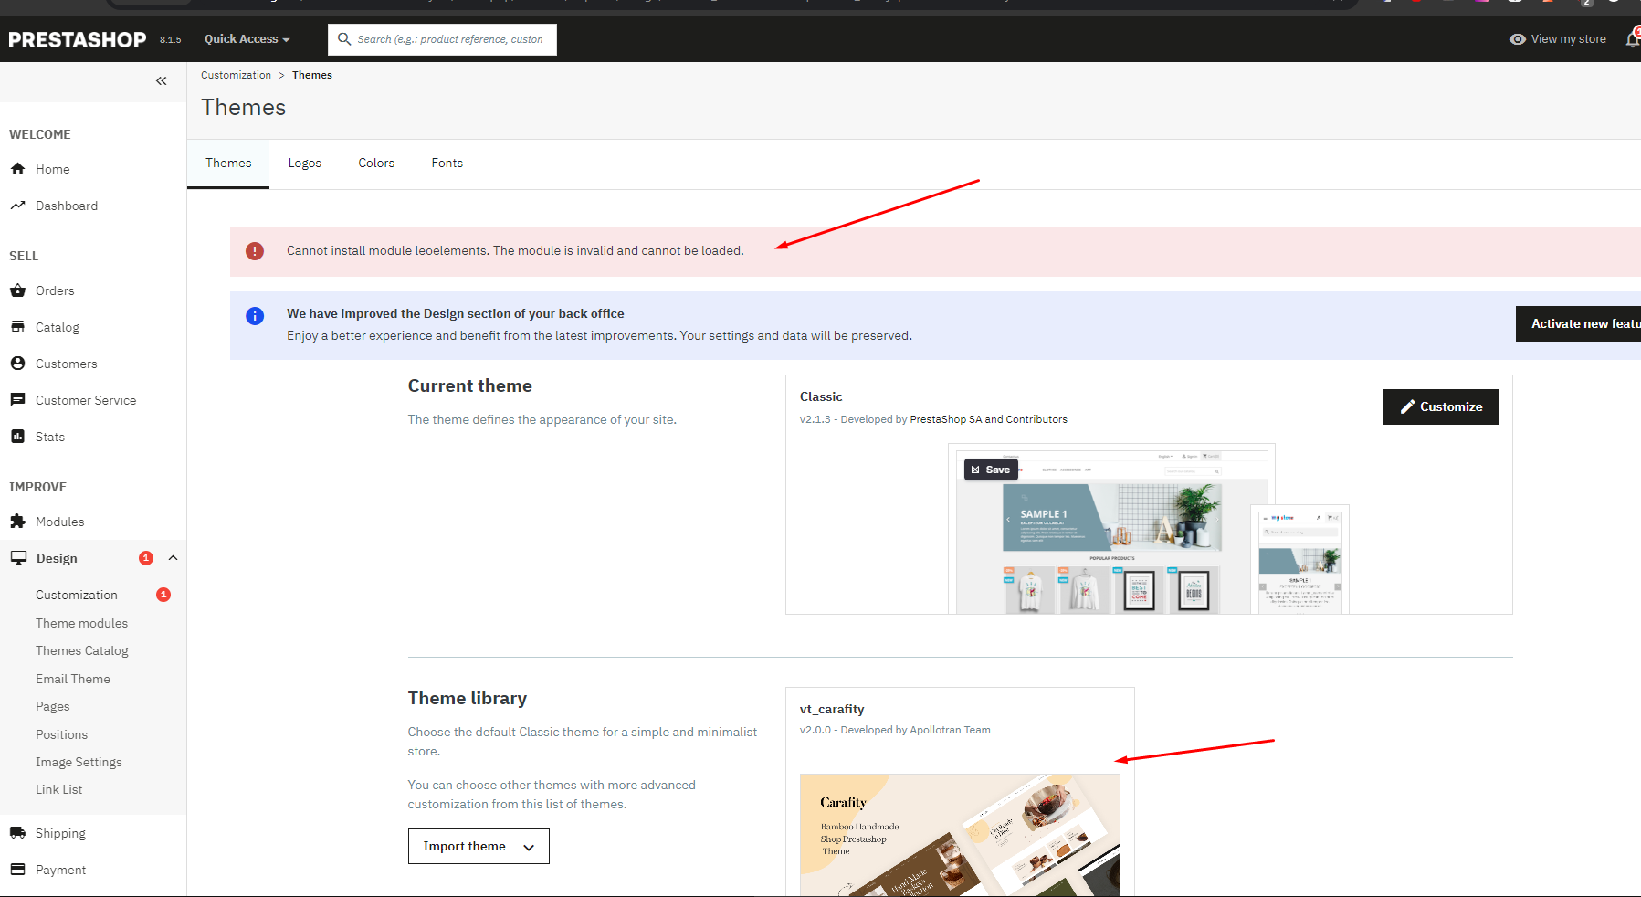
Task: Click the Classic theme preview thumbnail
Action: pos(1111,528)
